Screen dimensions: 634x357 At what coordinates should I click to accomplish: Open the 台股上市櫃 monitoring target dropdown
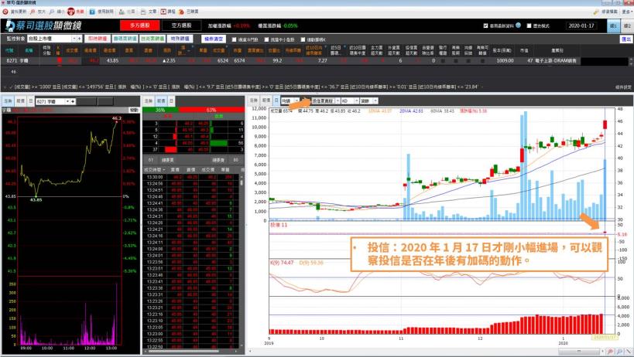click(74, 39)
